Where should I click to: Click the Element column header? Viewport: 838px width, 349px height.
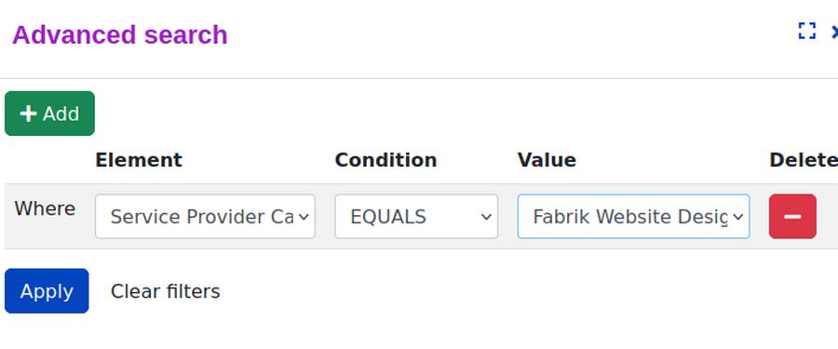(x=139, y=160)
